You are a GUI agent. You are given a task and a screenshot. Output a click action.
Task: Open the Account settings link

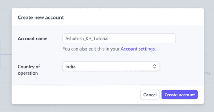coord(138,49)
